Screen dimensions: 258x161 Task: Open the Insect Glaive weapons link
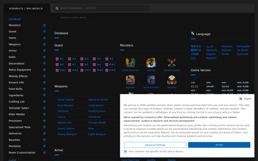pyautogui.click(x=66, y=128)
